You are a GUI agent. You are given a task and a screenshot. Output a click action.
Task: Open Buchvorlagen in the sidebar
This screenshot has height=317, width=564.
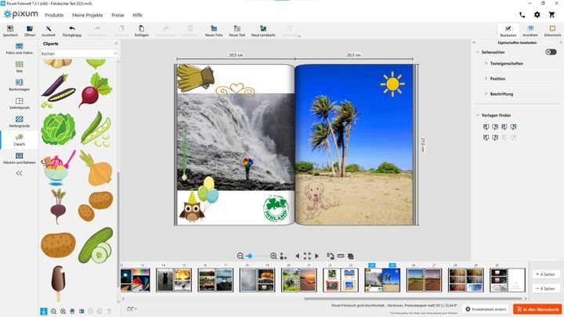click(x=20, y=85)
